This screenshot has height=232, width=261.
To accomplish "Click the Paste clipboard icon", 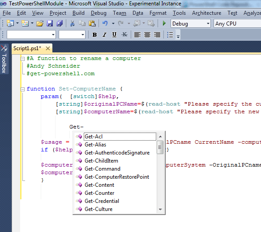I will 92,23.
